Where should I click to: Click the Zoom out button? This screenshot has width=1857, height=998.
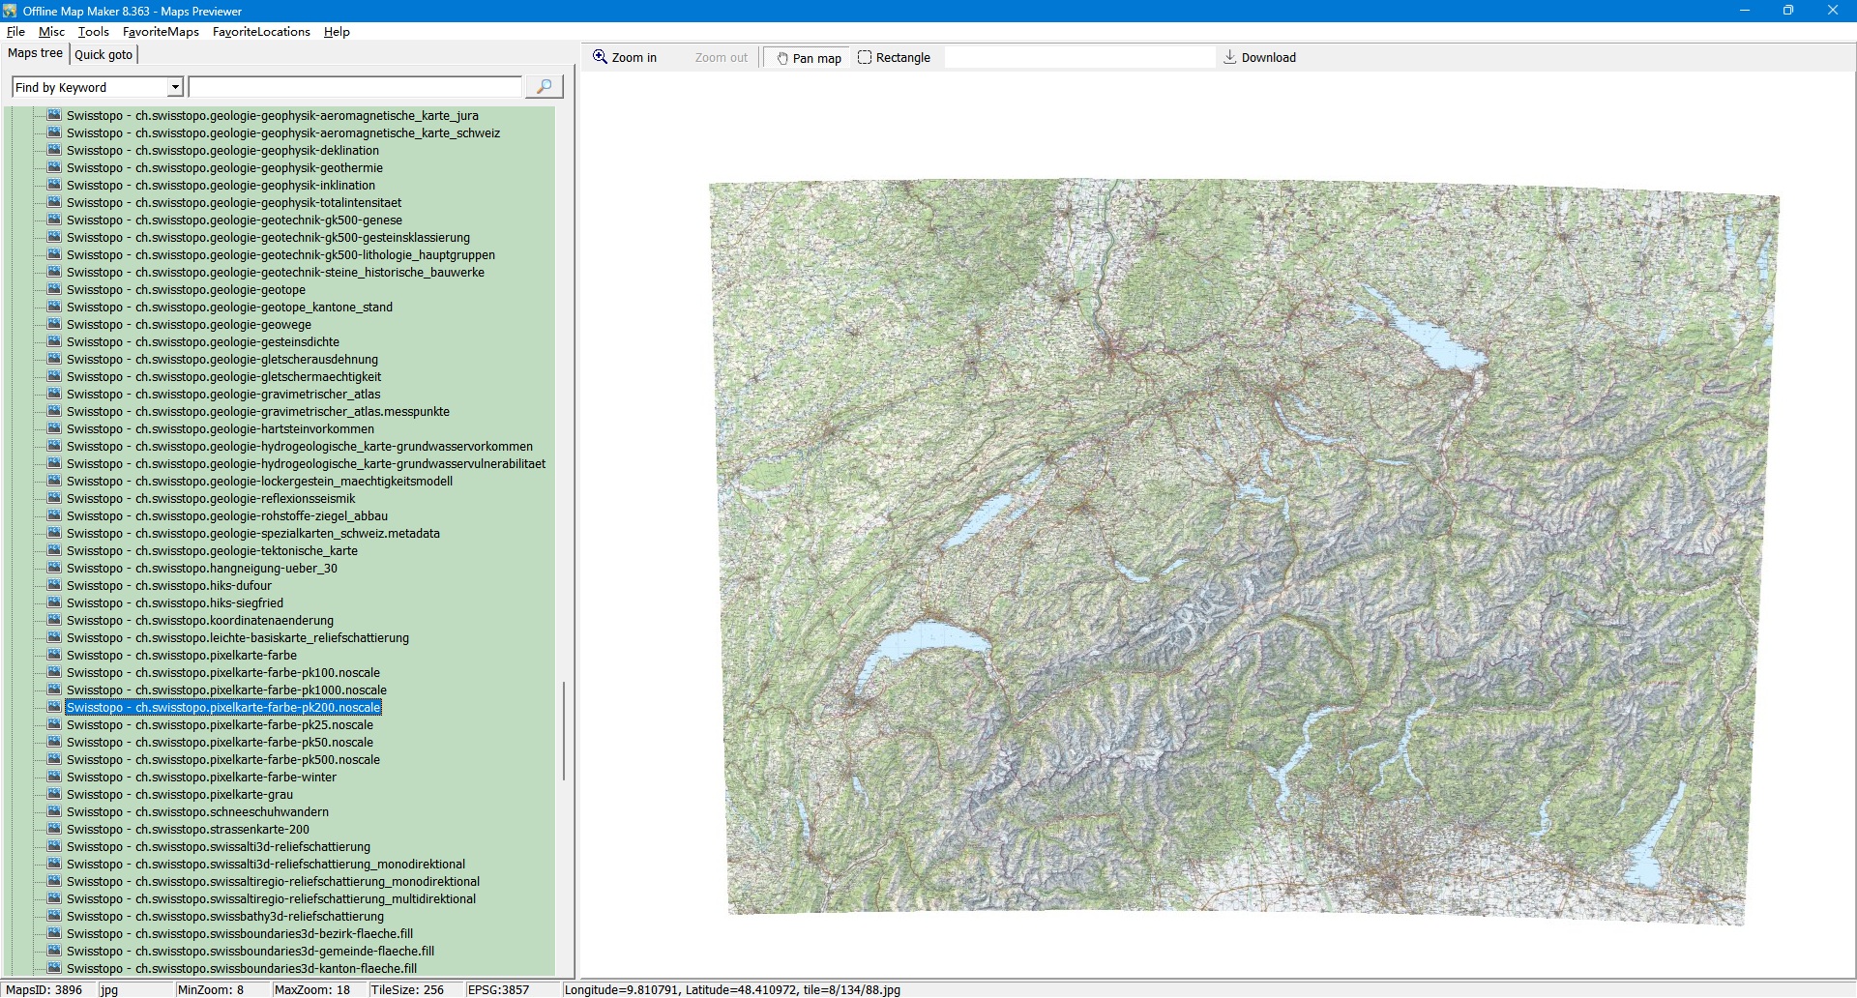[721, 58]
